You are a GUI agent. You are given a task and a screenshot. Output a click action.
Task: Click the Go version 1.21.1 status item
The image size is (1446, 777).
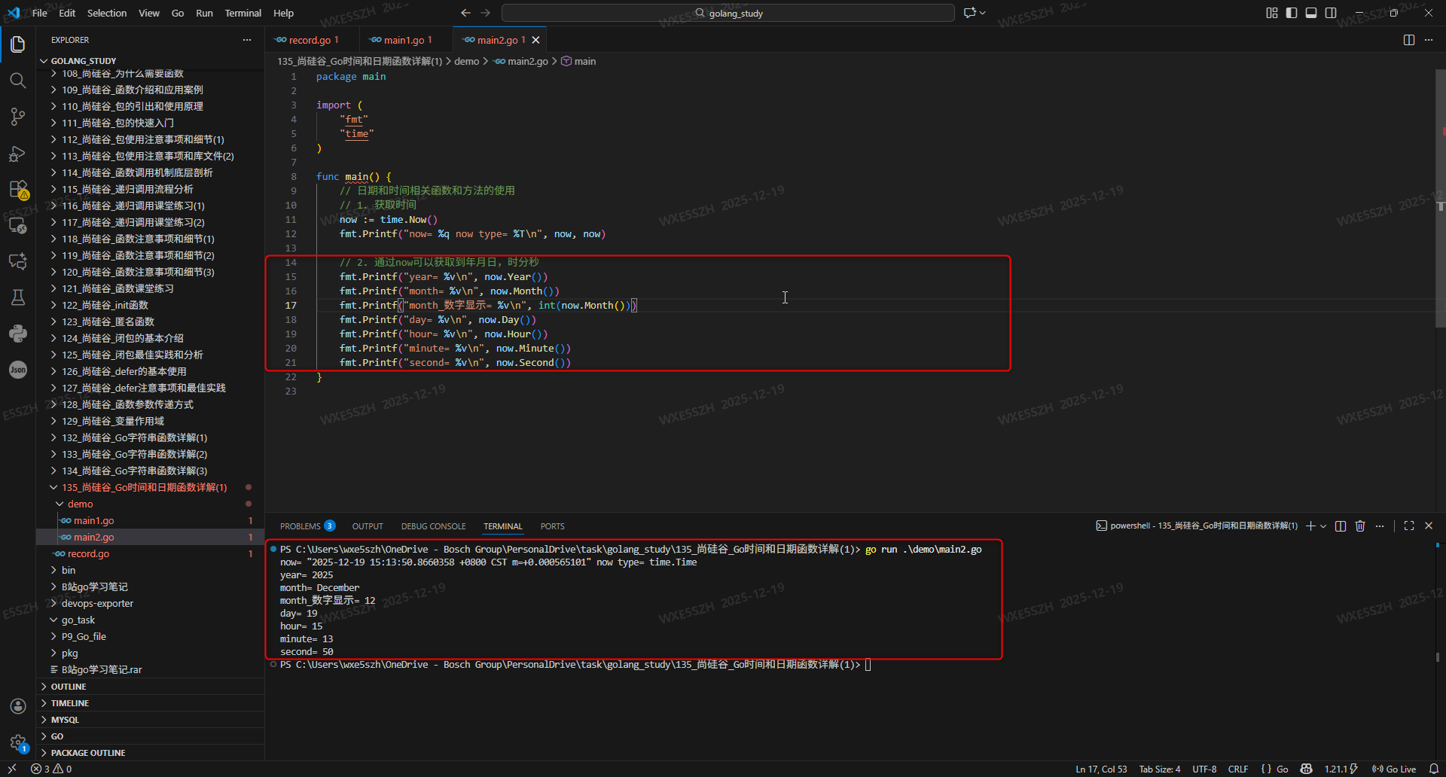1341,769
